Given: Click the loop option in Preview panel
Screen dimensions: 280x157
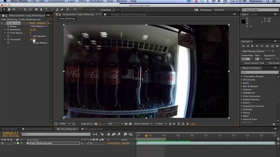Looking at the screenshot, I should [273, 46].
